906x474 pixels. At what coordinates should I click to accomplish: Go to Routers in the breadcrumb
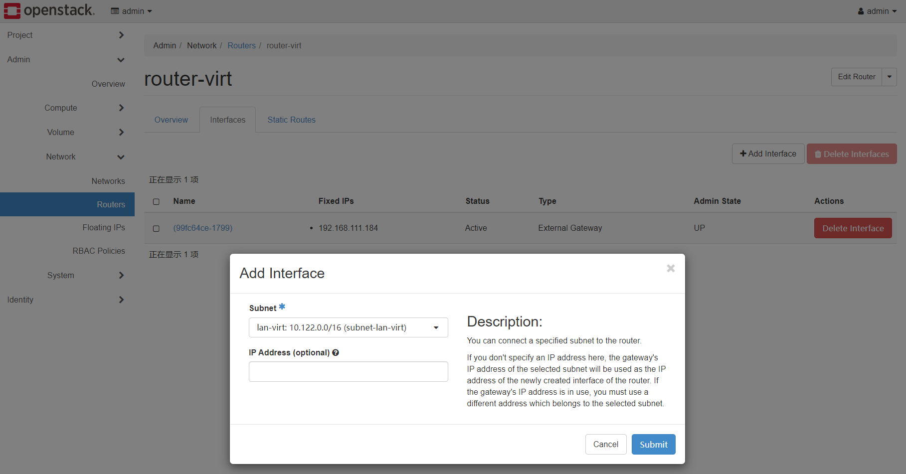[x=241, y=46]
